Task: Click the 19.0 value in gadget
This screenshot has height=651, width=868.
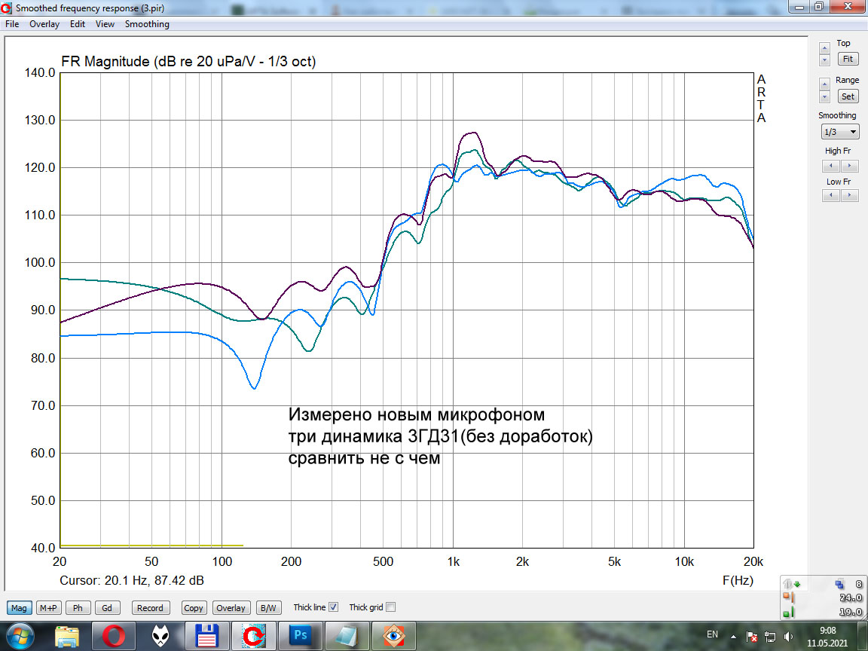Action: click(850, 613)
